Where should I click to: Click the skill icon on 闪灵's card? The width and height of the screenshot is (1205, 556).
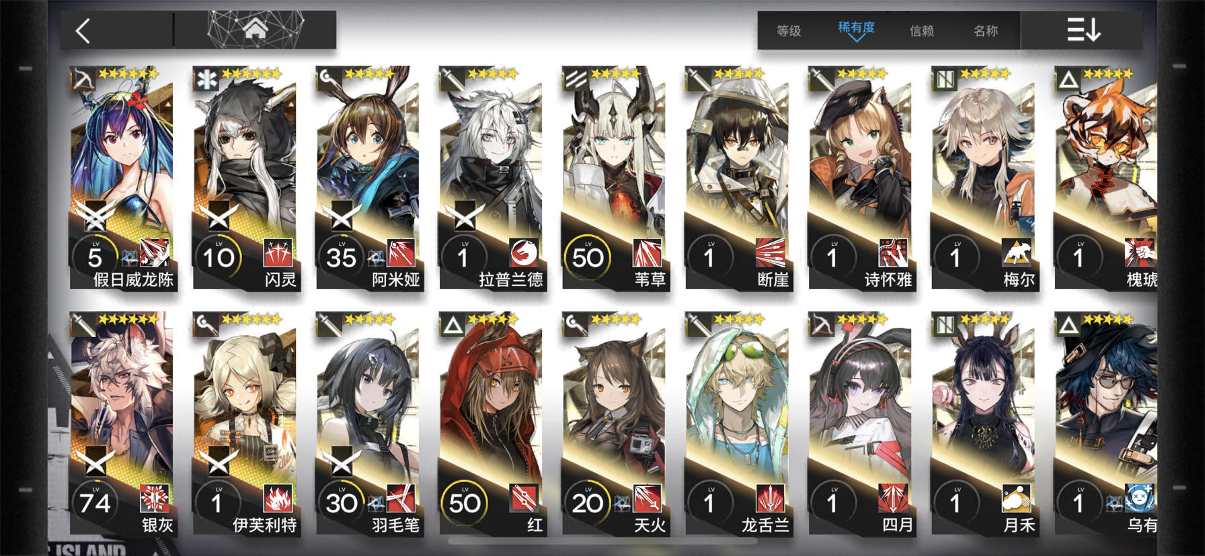pyautogui.click(x=278, y=253)
